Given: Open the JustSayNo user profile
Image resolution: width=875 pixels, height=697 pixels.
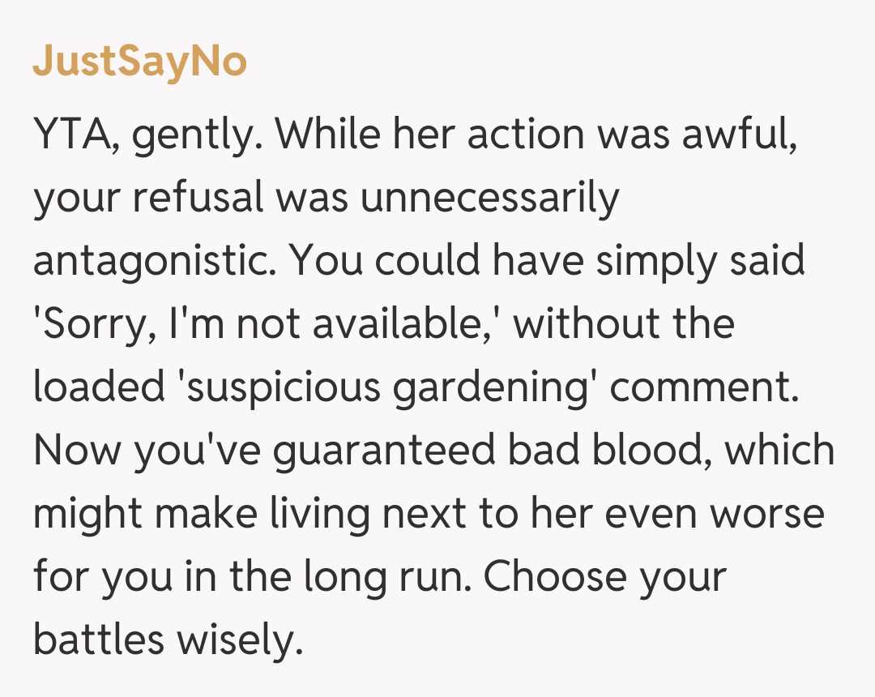Looking at the screenshot, I should click(139, 62).
